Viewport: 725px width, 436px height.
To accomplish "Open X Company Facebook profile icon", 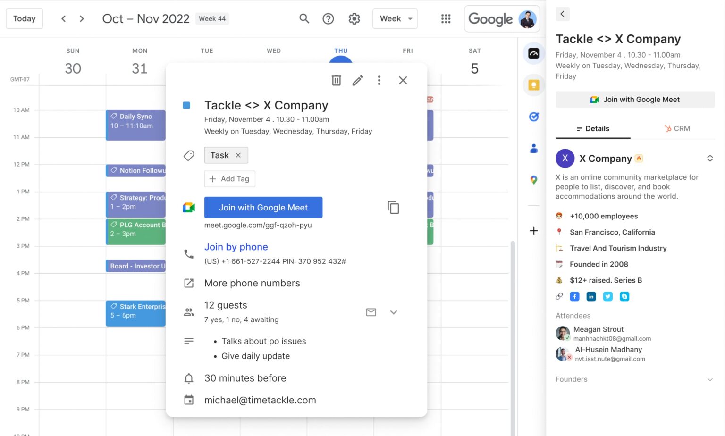I will [574, 296].
